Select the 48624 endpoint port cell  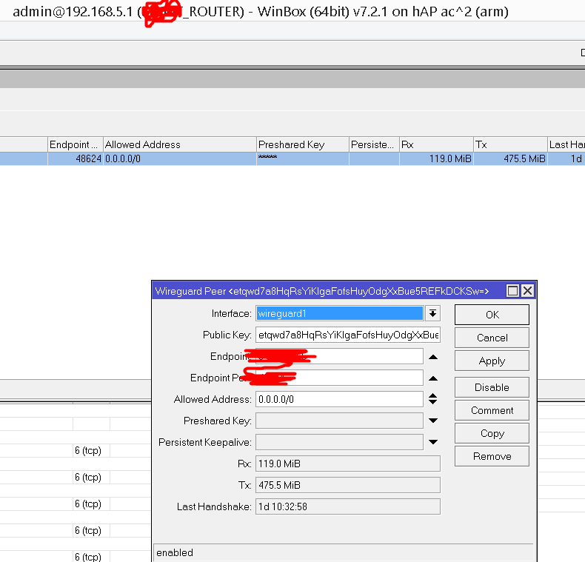click(76, 158)
